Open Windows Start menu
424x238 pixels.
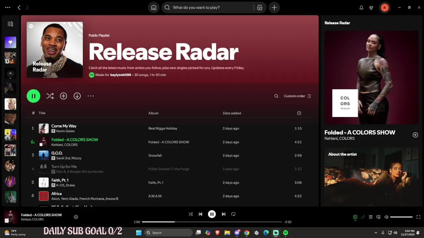pos(139,233)
